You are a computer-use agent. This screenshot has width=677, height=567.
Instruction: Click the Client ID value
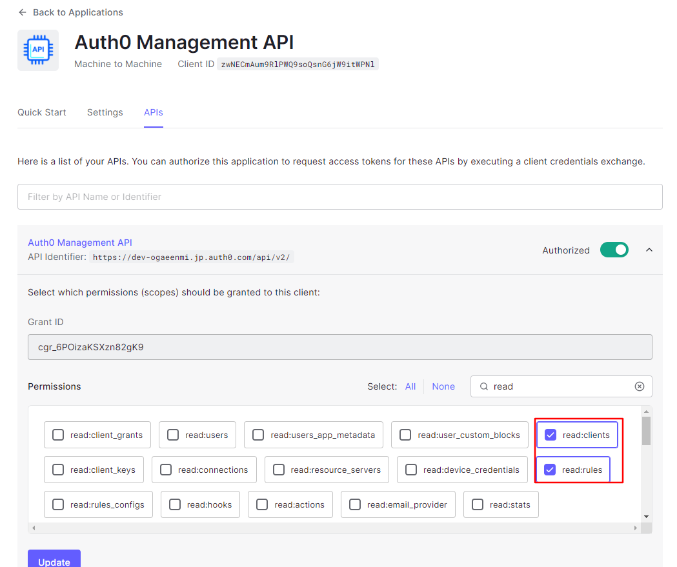click(x=298, y=65)
